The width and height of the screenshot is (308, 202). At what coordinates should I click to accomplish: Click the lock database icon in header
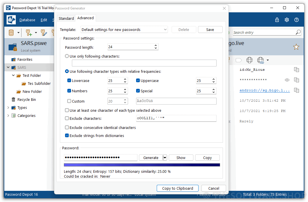click(x=277, y=20)
